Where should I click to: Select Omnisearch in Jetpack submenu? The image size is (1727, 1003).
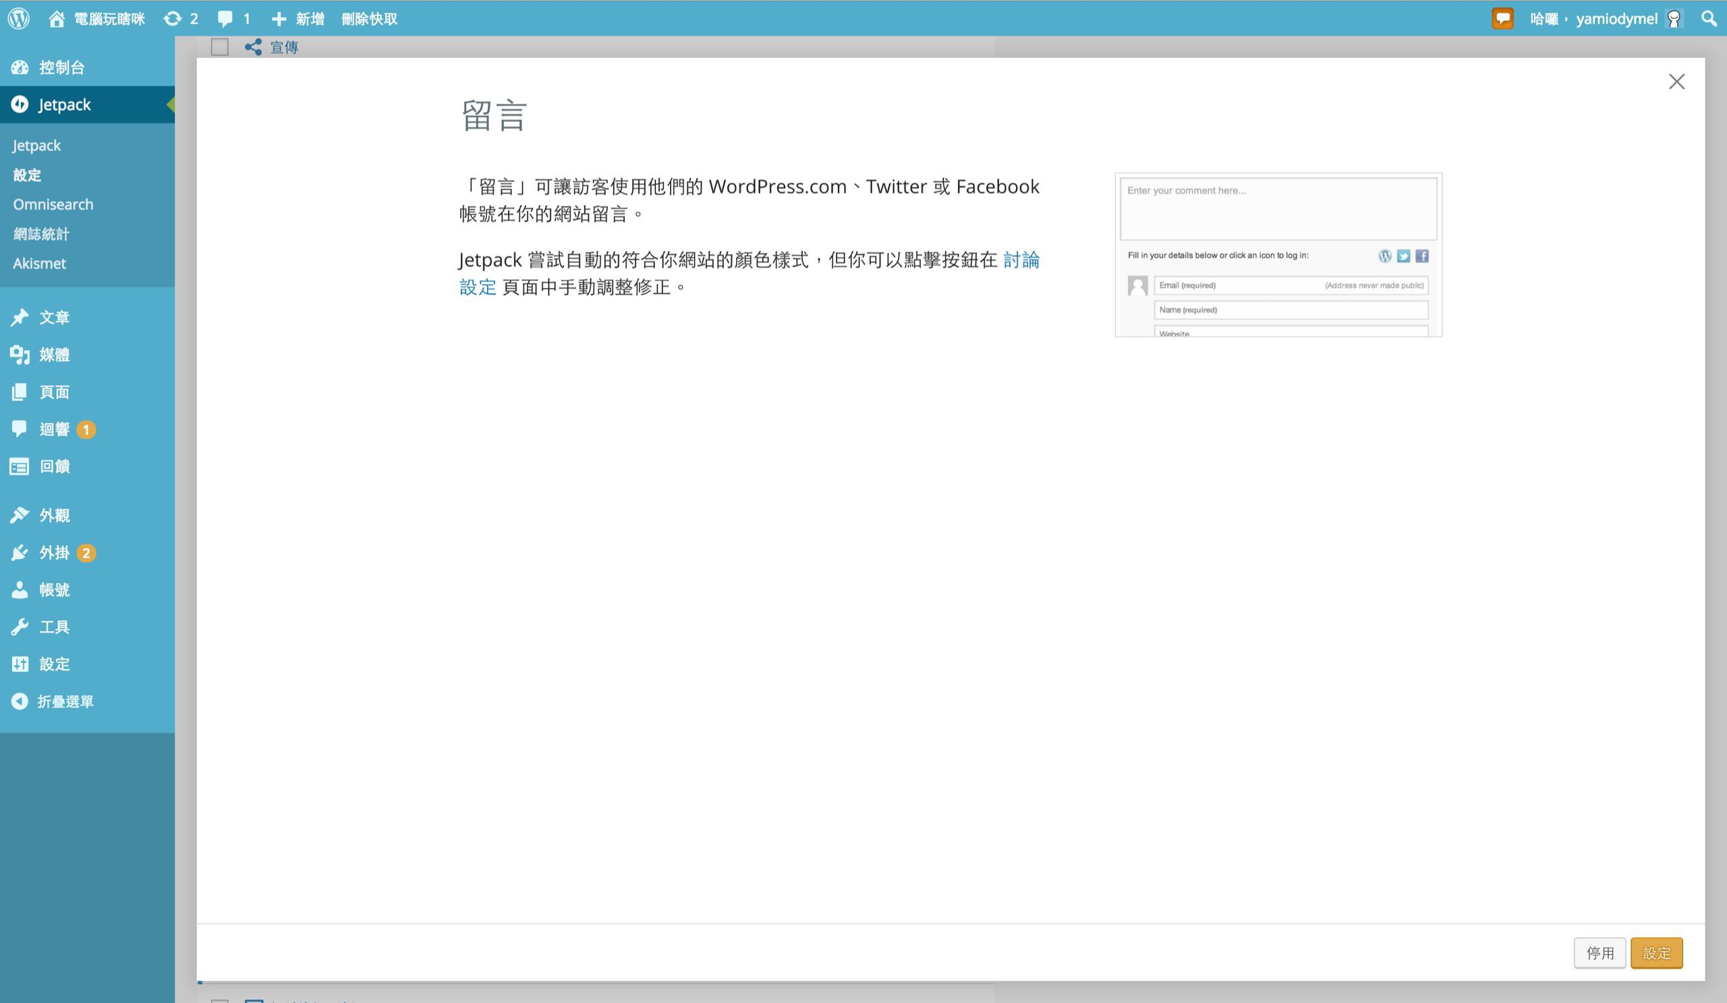(53, 204)
